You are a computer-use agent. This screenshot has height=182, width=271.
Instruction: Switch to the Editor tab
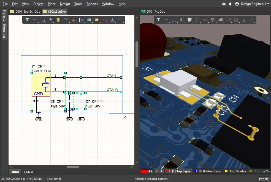point(15,172)
